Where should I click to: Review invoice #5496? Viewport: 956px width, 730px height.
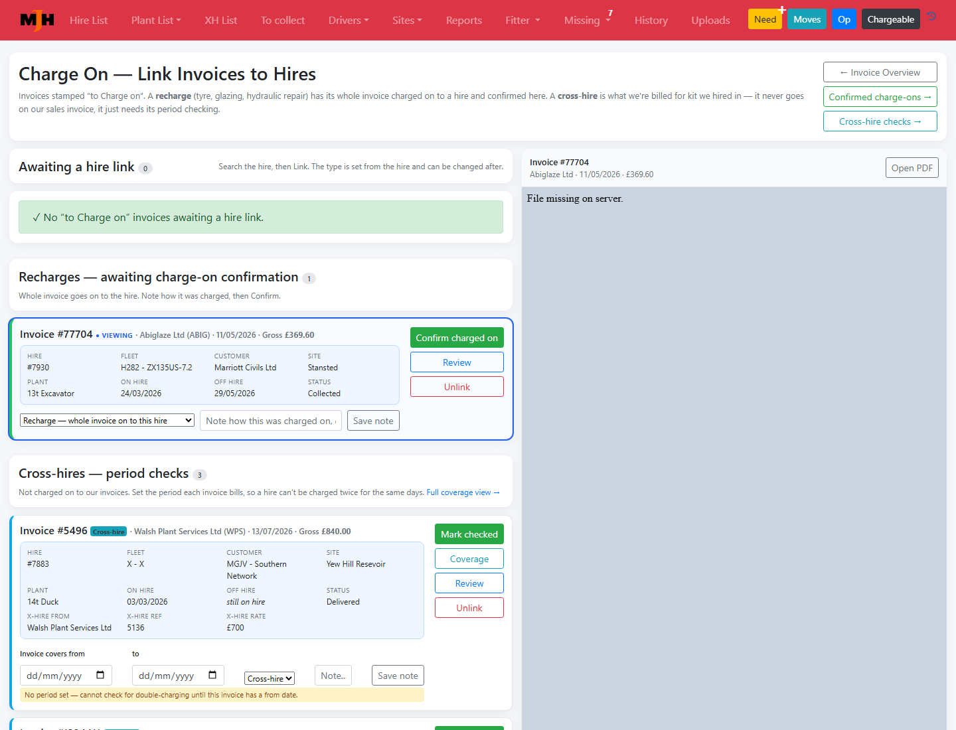point(469,583)
